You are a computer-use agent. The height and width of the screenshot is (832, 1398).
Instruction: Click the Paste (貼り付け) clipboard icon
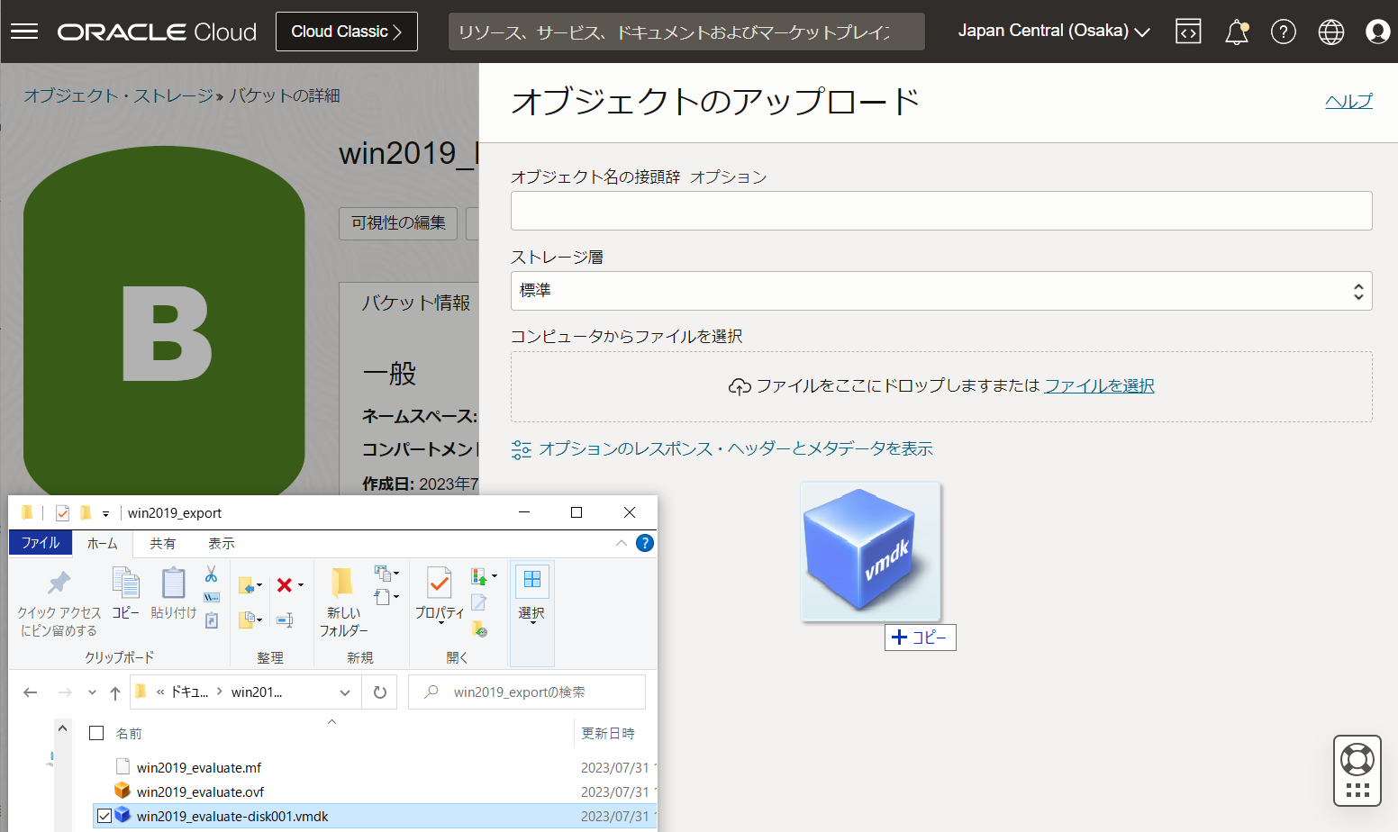tap(173, 594)
